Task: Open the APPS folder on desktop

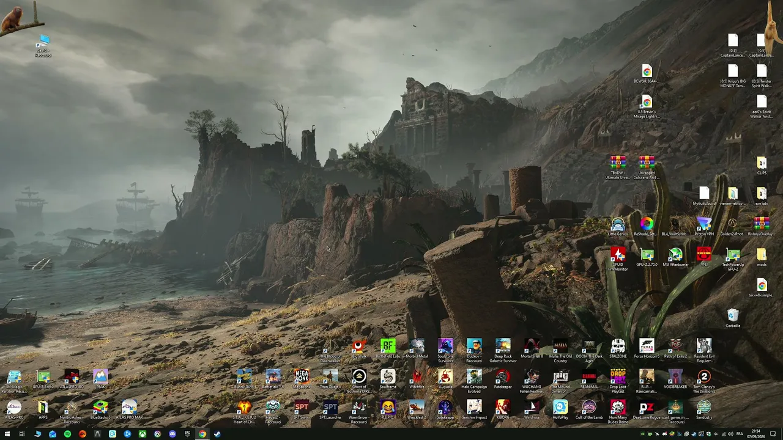Action: tap(43, 410)
